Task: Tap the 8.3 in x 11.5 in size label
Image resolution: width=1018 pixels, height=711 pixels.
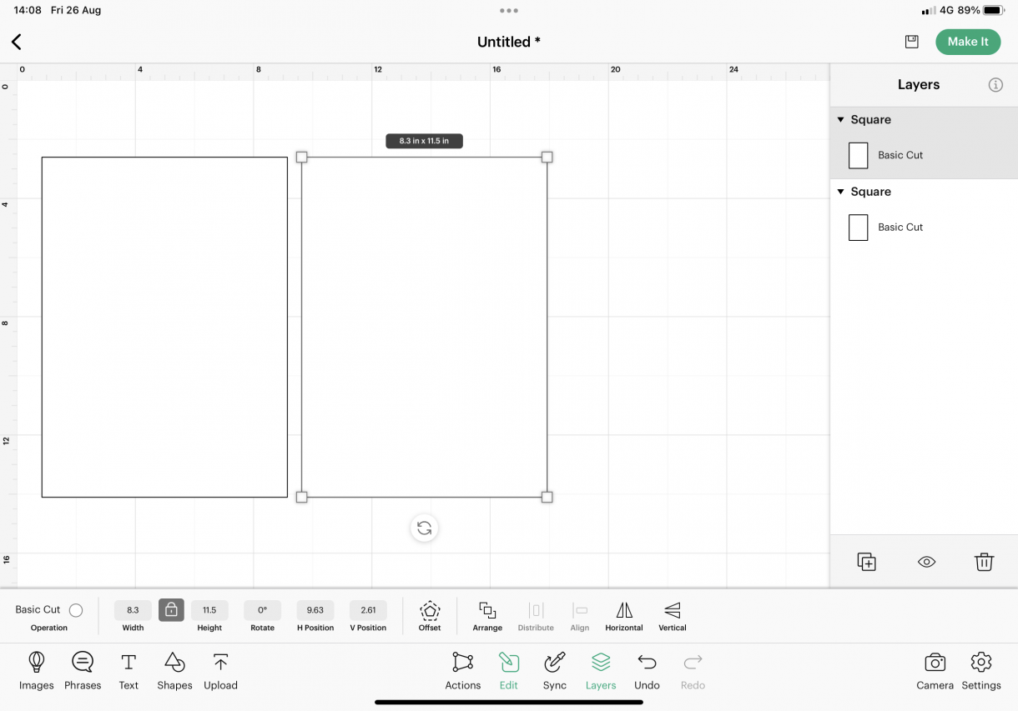Action: tap(424, 141)
